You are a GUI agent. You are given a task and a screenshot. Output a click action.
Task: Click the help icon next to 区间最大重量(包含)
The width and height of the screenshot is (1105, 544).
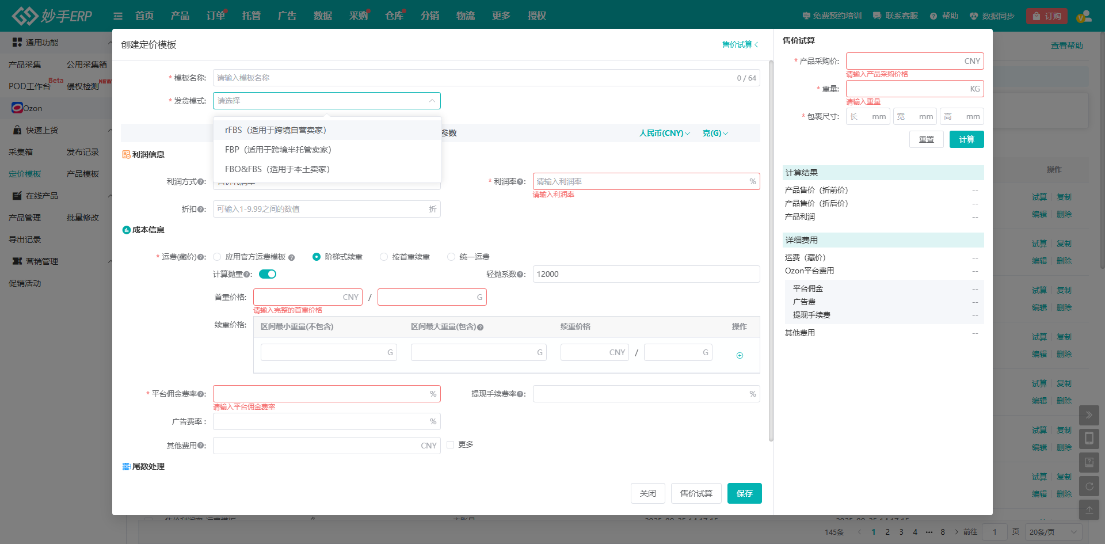pos(480,327)
